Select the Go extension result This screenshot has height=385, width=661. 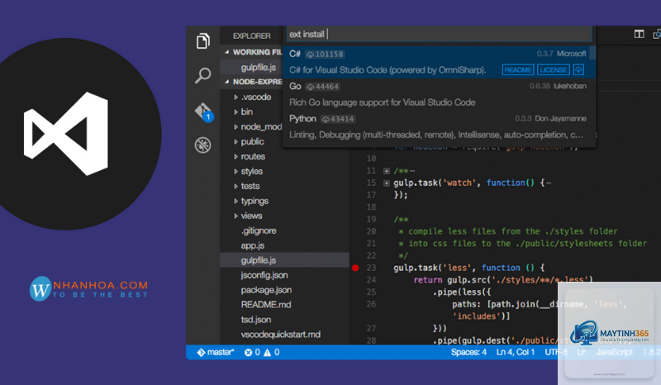click(439, 94)
